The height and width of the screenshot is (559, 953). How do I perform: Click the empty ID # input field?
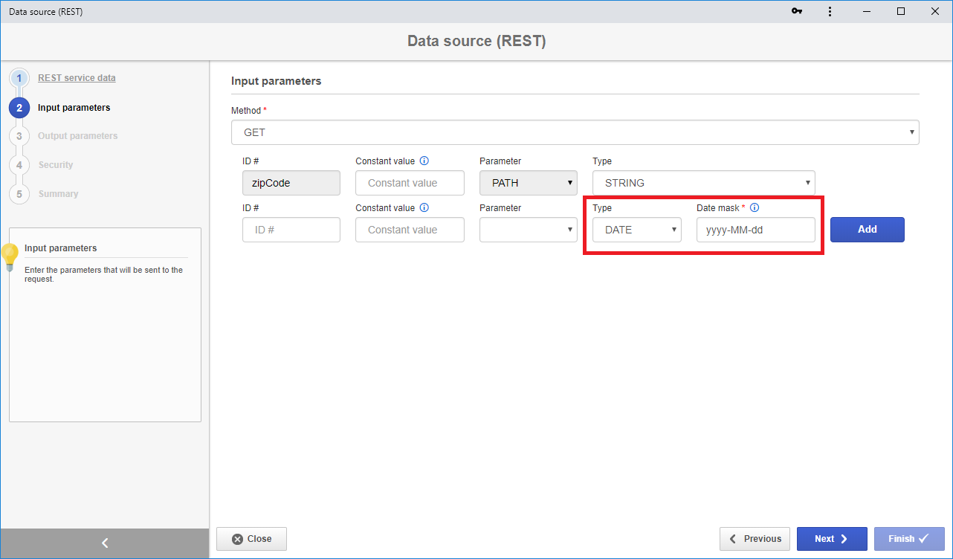point(291,230)
